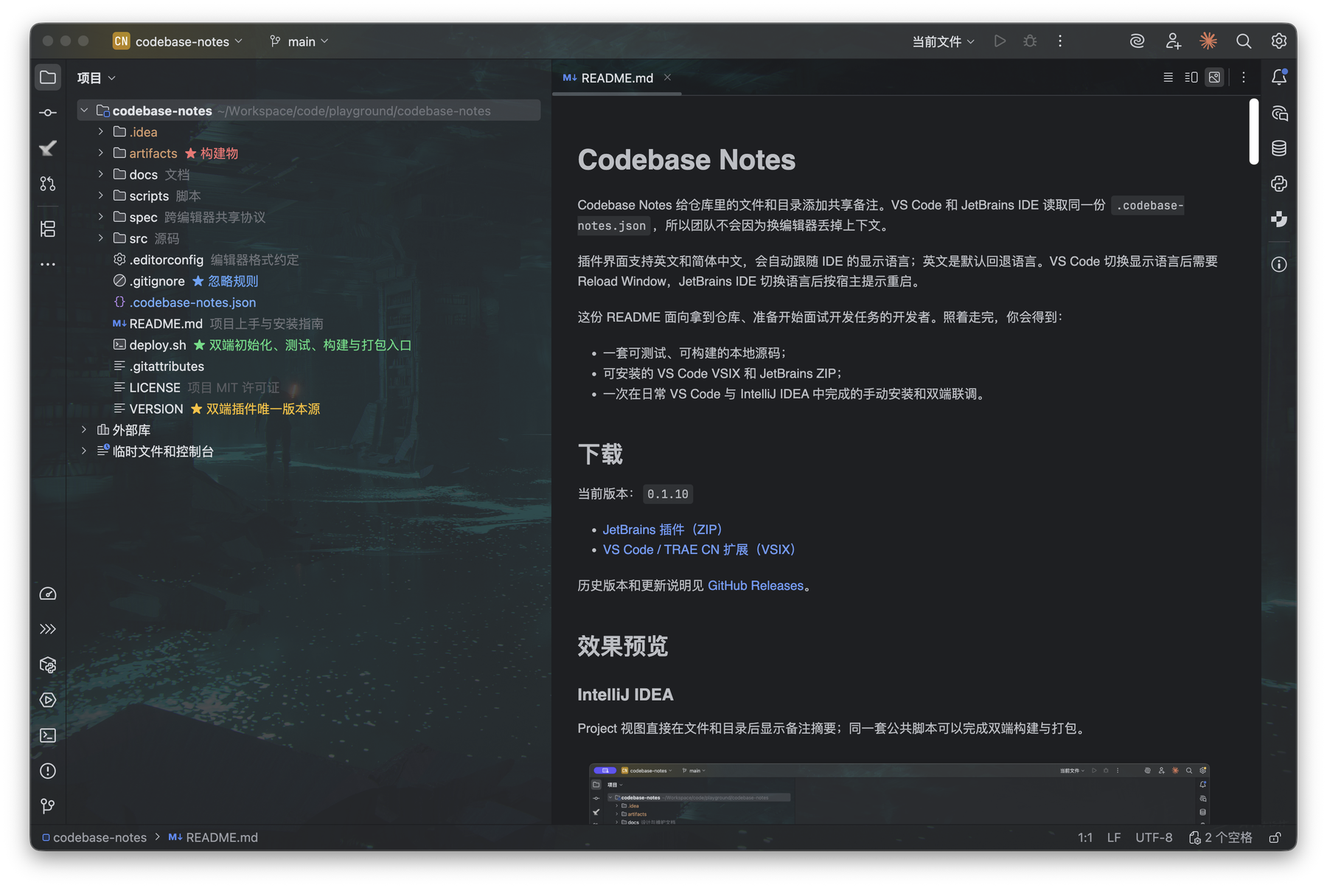Screen dimensions: 1327x888
Task: Open GitHub Releases link
Action: pos(756,586)
